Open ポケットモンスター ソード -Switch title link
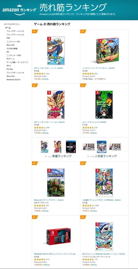This screenshot has height=269, width=138. coord(49,68)
